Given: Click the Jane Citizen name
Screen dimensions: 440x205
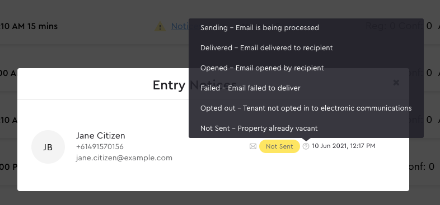Looking at the screenshot, I should tap(100, 136).
